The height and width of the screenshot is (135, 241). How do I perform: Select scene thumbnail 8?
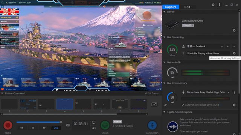pyautogui.click(x=139, y=104)
